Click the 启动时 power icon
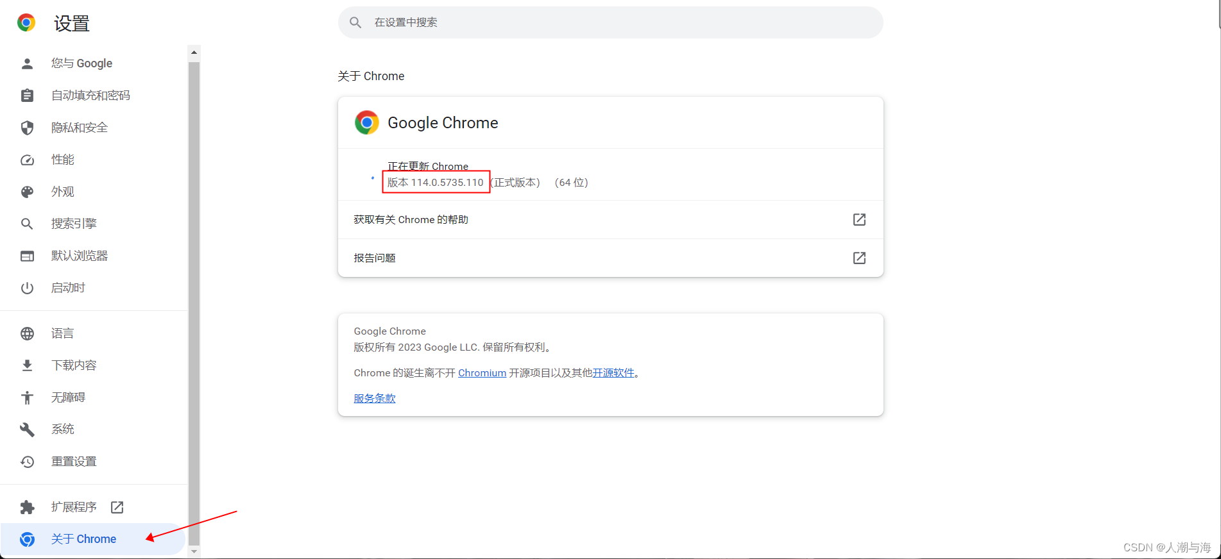 point(27,287)
